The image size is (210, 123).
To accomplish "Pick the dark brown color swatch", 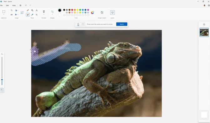I will tap(69, 10).
